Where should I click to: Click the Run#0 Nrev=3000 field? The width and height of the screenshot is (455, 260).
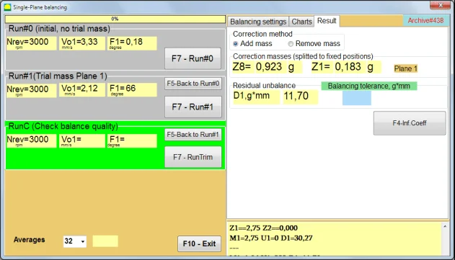pos(31,43)
